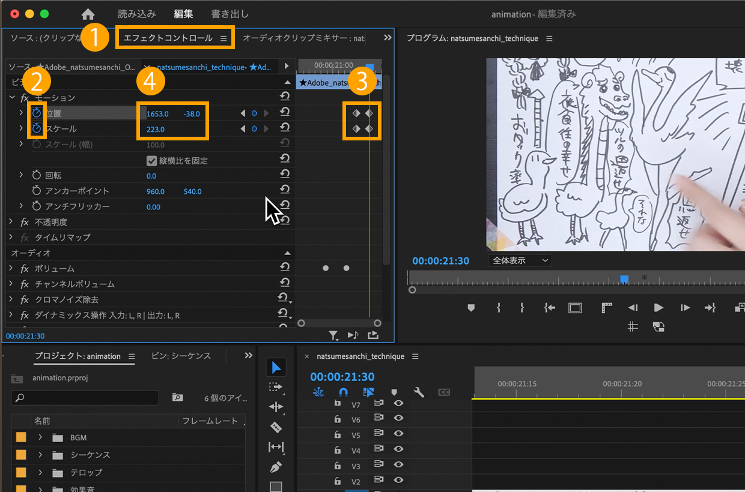Image resolution: width=745 pixels, height=492 pixels.
Task: Add or remove スケール keyframe
Action: tap(254, 128)
